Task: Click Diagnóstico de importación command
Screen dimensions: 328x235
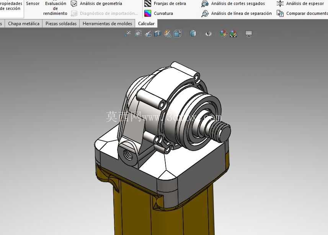Action: point(104,13)
